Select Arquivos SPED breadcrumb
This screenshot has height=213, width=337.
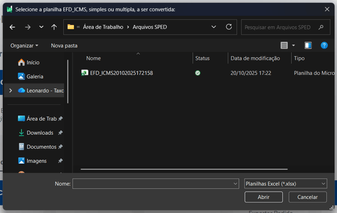click(x=149, y=27)
